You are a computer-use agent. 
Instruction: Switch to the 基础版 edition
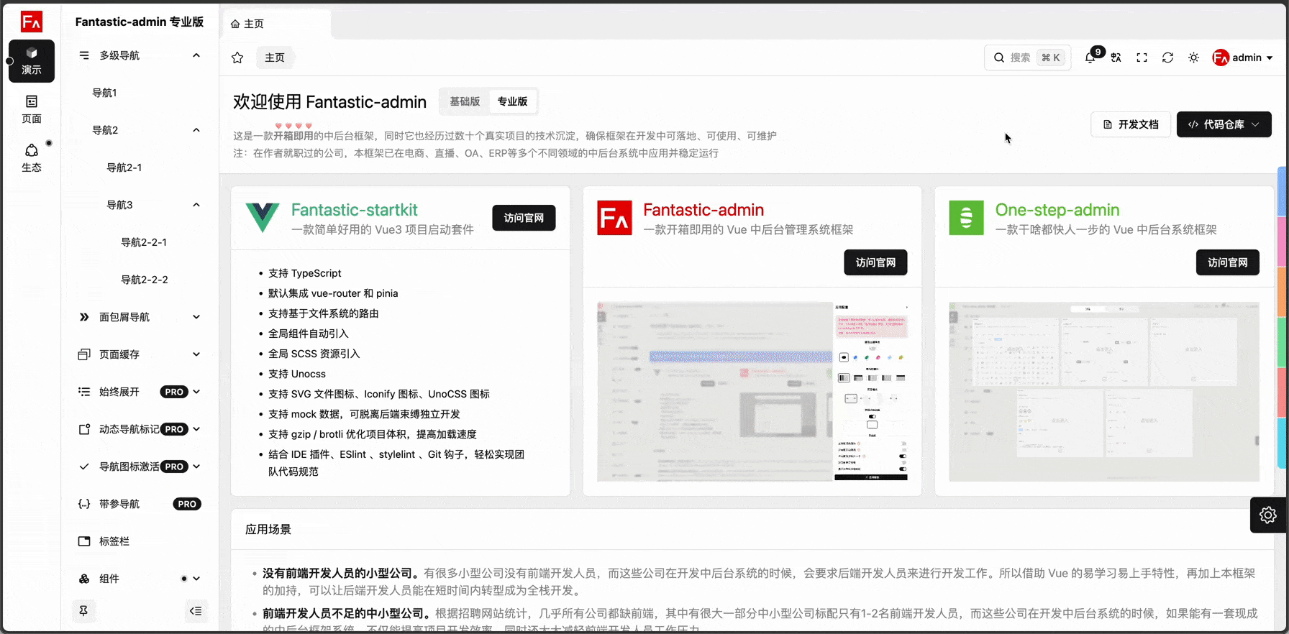465,101
